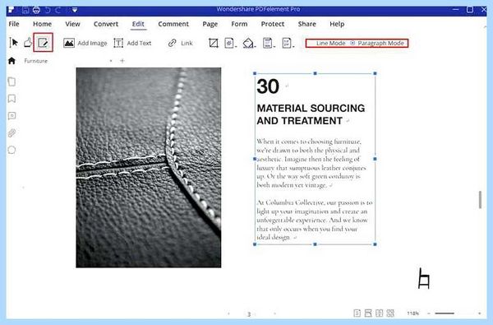Switch to two-page continuous view
Screen dimensions: 493x325
click(390, 313)
